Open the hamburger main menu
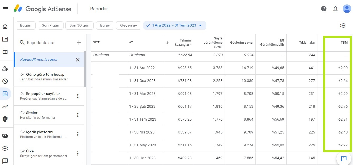The width and height of the screenshot is (353, 165). pyautogui.click(x=5, y=9)
